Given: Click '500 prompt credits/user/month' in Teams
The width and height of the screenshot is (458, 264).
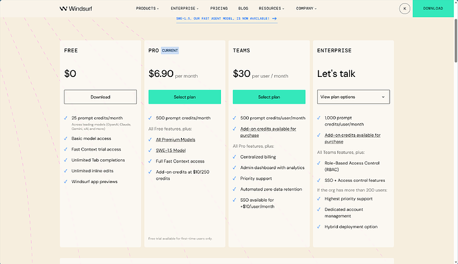Looking at the screenshot, I should [273, 118].
